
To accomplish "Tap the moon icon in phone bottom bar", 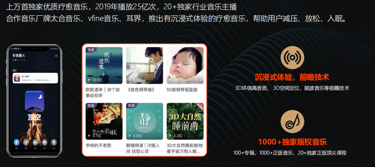I will click(26, 142).
